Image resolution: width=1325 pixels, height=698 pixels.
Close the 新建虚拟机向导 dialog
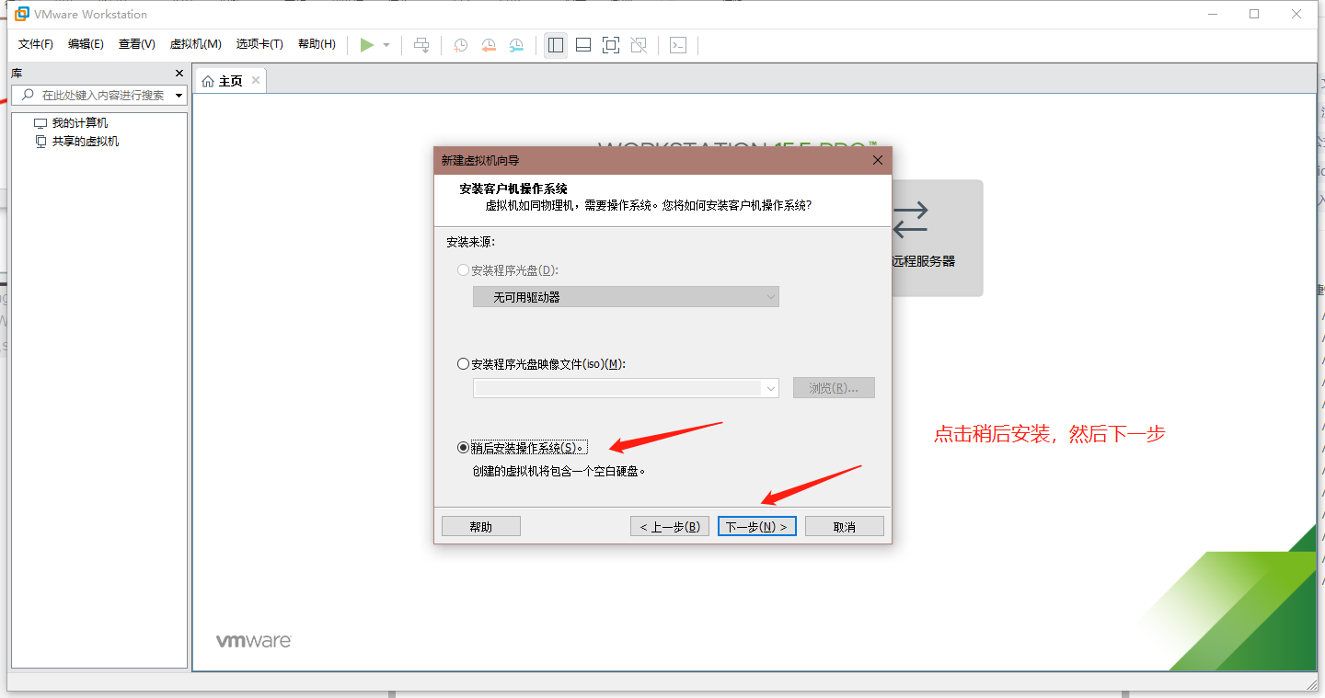point(877,160)
